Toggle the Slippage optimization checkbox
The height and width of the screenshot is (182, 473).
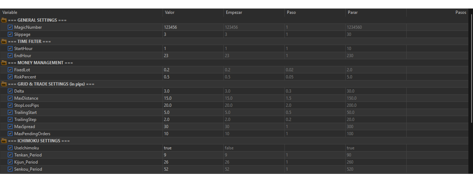coord(10,34)
